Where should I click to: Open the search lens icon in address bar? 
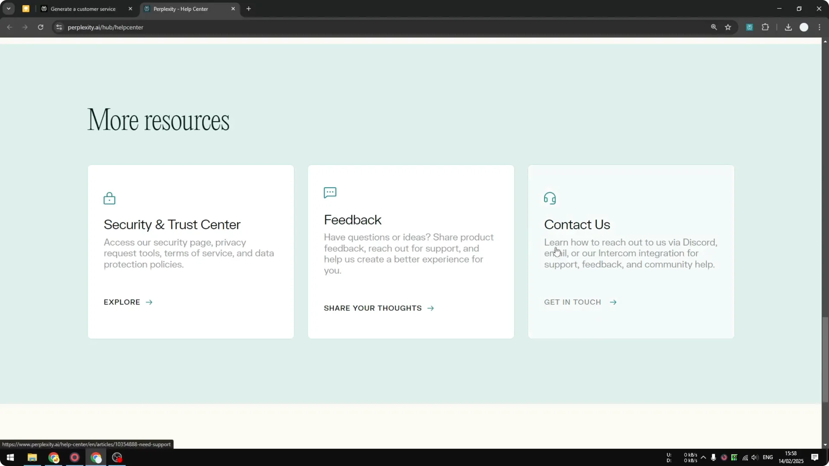coord(714,27)
